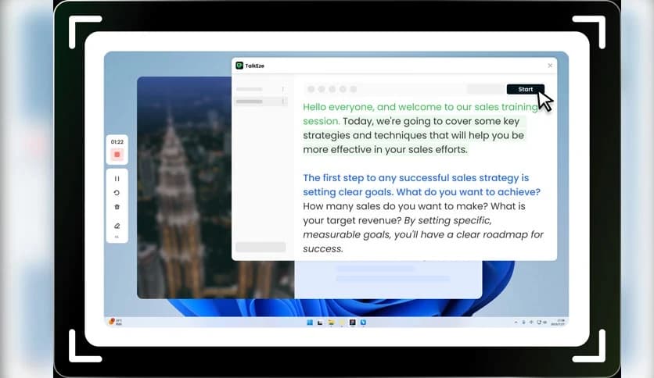Open the options menu of the first sidebar item

click(283, 89)
